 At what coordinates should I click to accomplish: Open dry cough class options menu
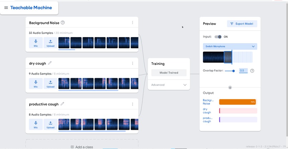(133, 63)
